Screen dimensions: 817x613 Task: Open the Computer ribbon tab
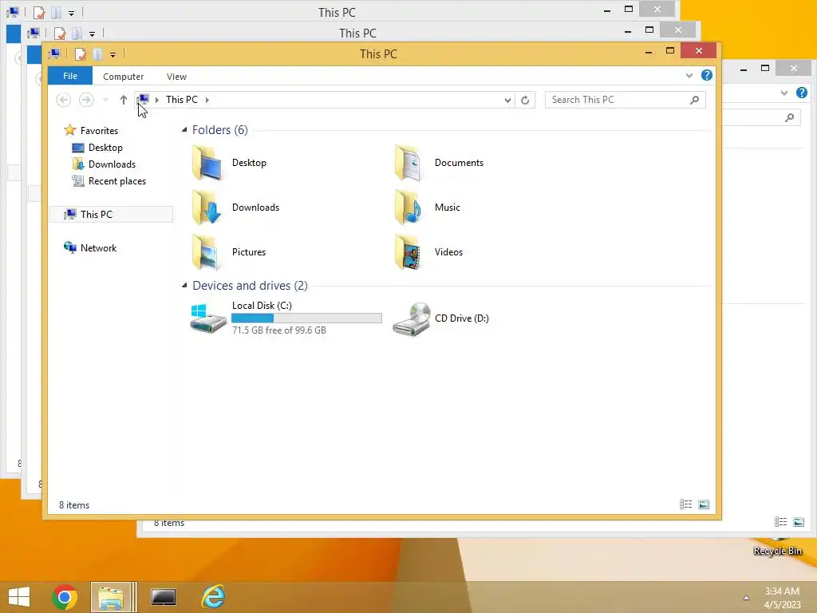(124, 77)
